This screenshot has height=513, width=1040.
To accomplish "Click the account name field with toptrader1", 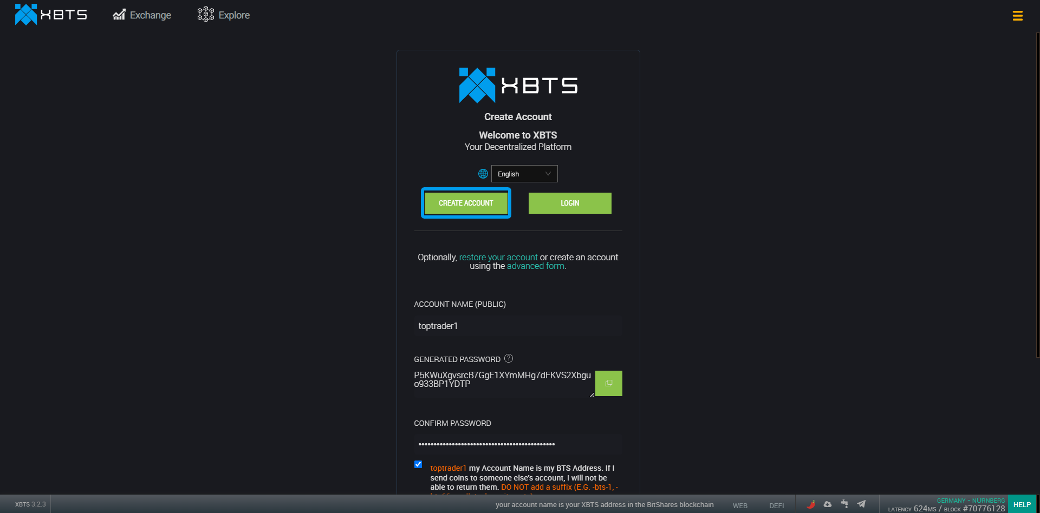I will (x=518, y=326).
